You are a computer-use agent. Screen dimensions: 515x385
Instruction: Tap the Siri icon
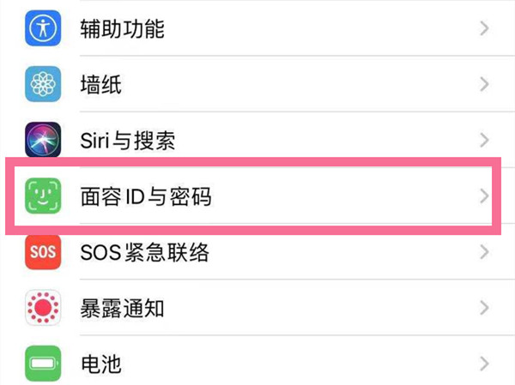pyautogui.click(x=42, y=140)
